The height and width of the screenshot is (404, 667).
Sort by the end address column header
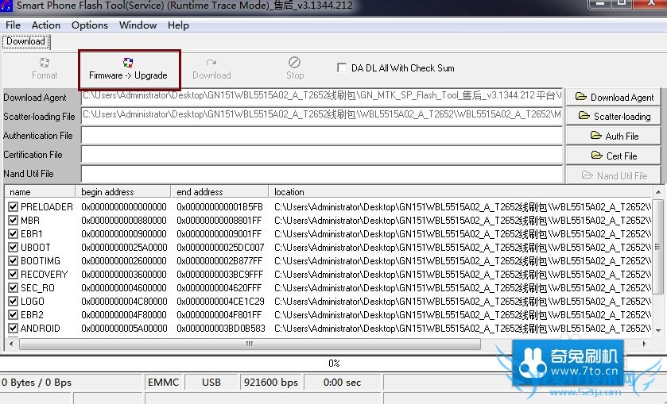pyautogui.click(x=219, y=192)
